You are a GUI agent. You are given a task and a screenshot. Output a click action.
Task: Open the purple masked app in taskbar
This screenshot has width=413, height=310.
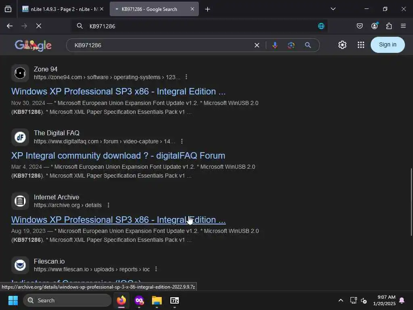[139, 300]
